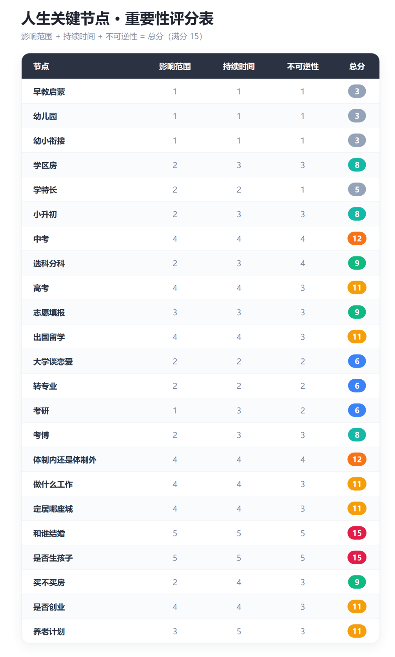395x657 pixels.
Task: Select the 早教启蒙 row label
Action: pos(49,91)
